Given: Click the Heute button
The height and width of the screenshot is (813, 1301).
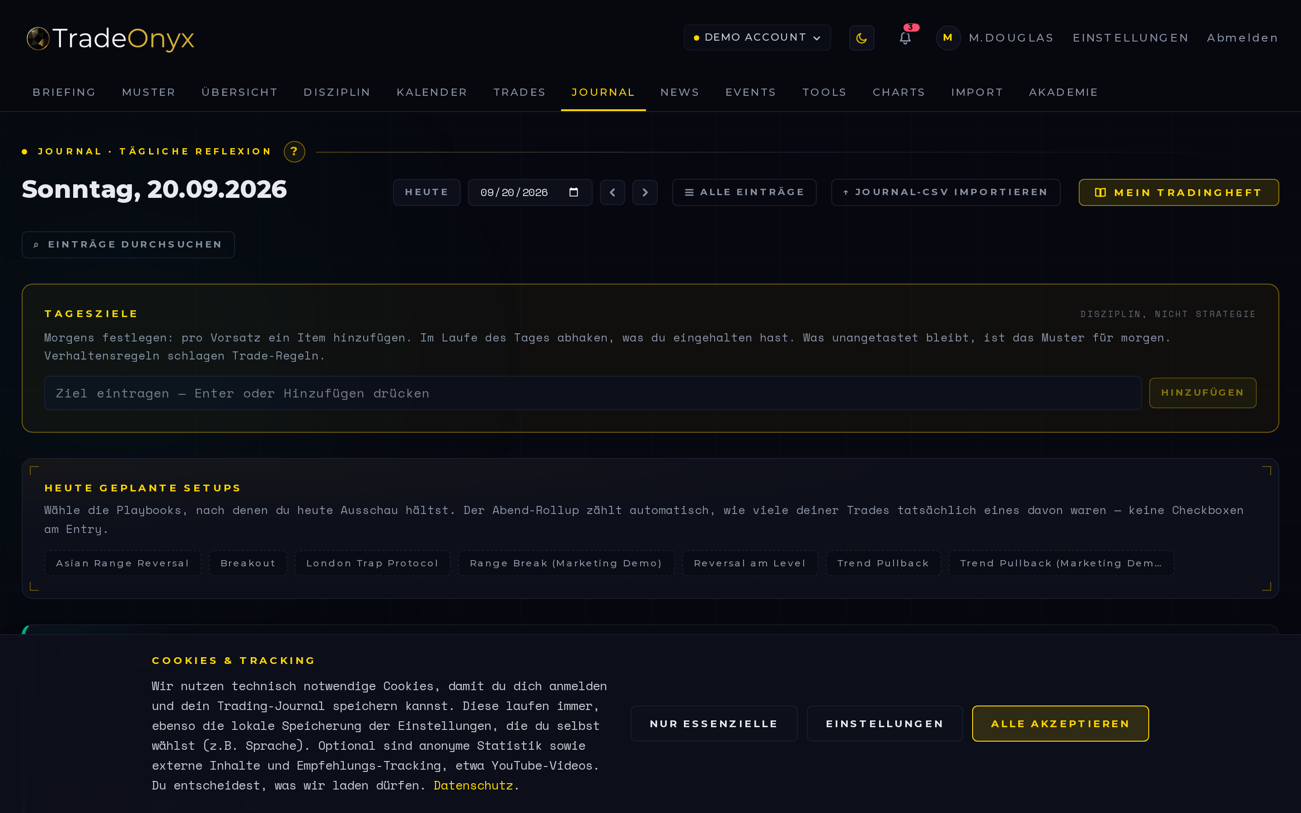Looking at the screenshot, I should [x=426, y=192].
